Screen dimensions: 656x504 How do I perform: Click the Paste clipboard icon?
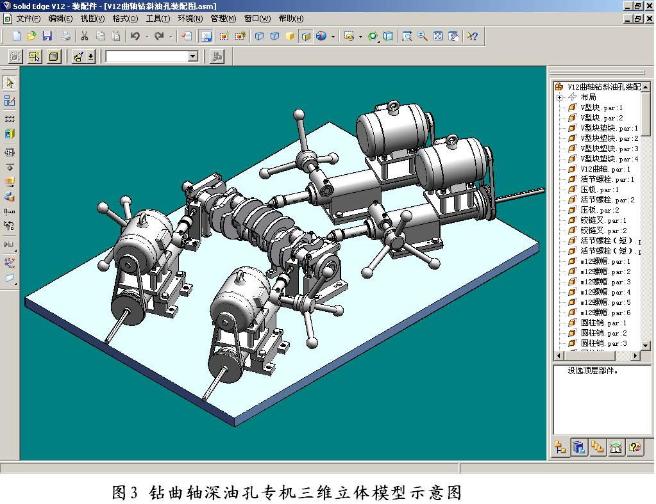pyautogui.click(x=116, y=37)
